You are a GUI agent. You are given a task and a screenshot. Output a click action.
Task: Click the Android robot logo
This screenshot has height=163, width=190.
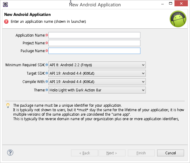pos(178,19)
